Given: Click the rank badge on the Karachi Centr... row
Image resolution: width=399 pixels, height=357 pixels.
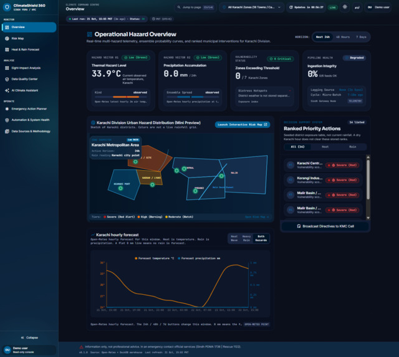Looking at the screenshot, I should click(x=291, y=165).
